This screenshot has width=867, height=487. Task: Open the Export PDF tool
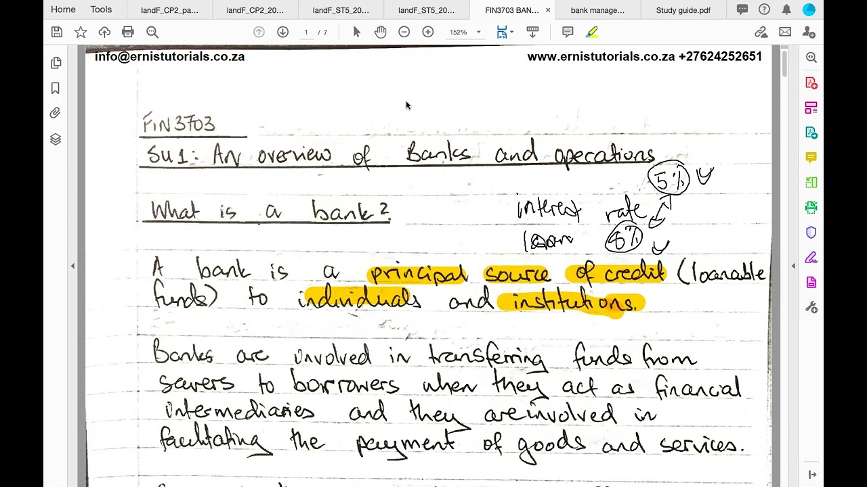pyautogui.click(x=811, y=133)
